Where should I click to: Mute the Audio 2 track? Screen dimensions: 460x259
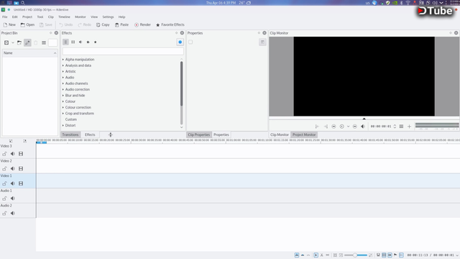coord(13,214)
